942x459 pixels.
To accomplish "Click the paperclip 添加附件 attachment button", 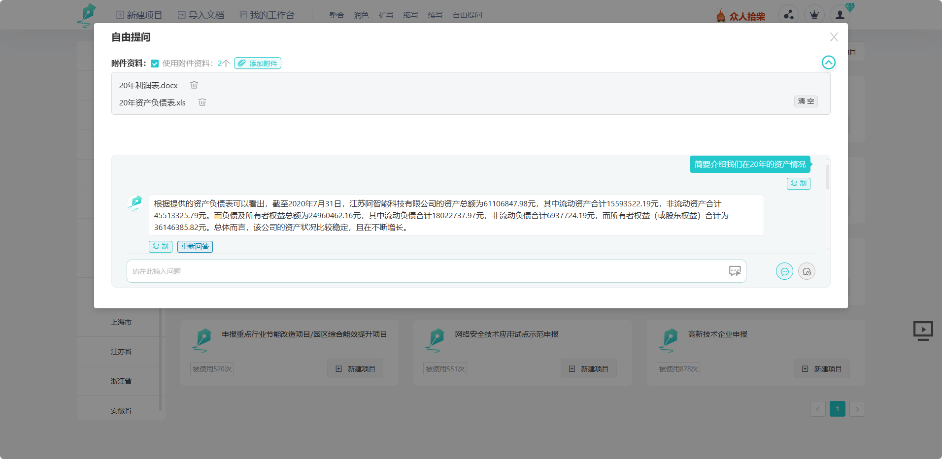I will pyautogui.click(x=257, y=63).
